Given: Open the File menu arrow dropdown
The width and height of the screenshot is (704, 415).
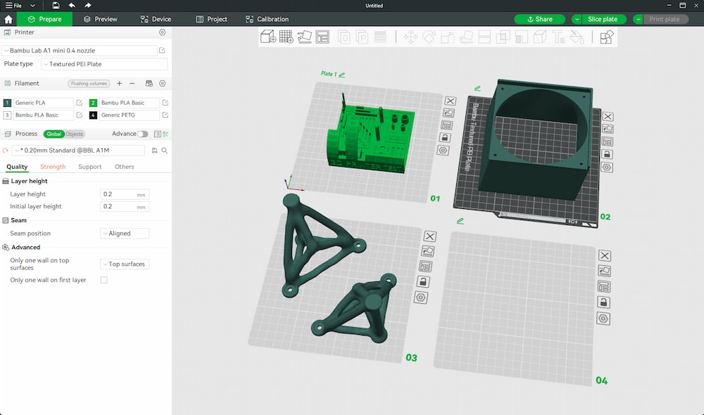Looking at the screenshot, I should tap(32, 6).
